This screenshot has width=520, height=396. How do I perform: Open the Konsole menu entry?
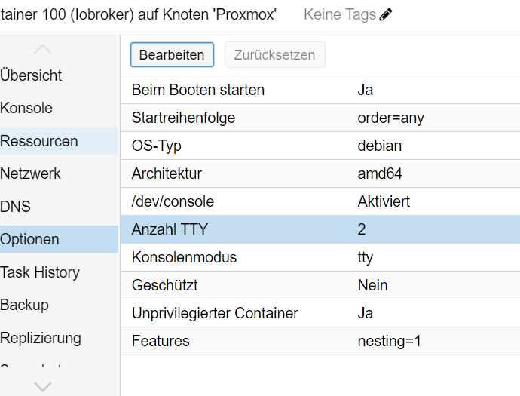[27, 108]
